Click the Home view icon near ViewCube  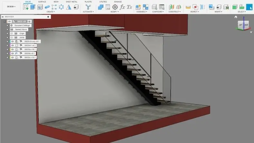236,17
